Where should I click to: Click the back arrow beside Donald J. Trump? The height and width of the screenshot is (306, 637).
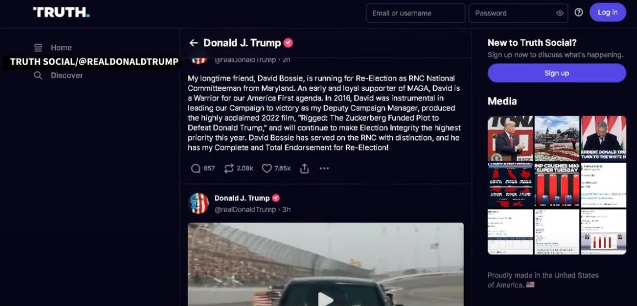pos(193,42)
